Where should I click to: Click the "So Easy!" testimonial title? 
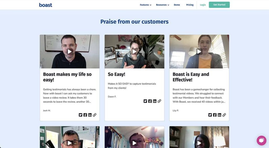(116, 74)
